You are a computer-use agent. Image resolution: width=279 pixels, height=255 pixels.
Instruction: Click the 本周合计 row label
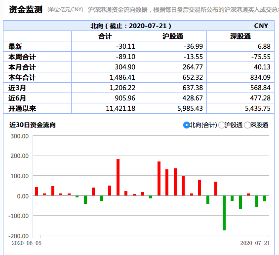pos(22,57)
